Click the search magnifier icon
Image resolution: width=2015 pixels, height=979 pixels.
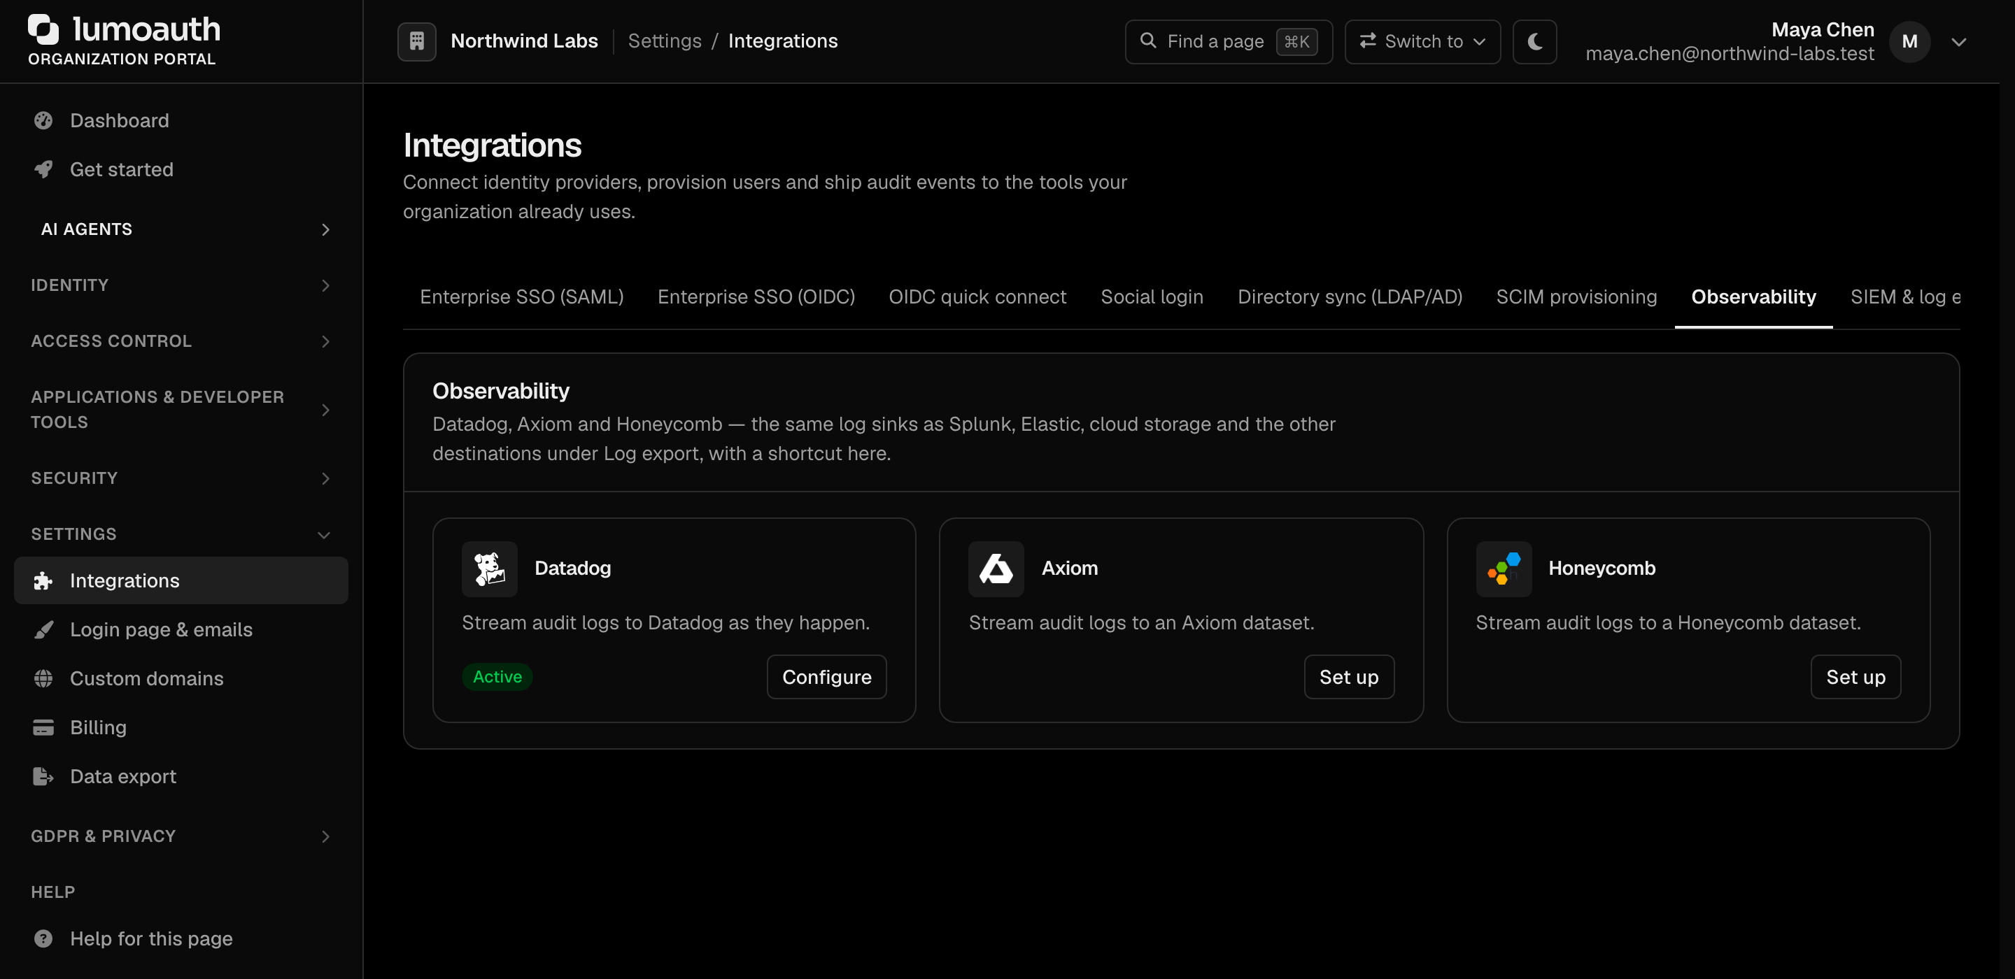click(1148, 41)
